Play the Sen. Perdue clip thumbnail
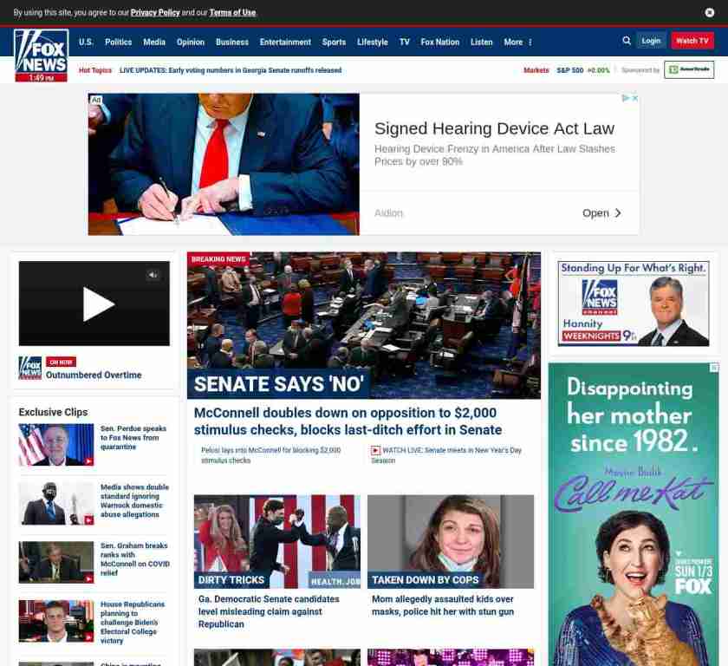 point(56,445)
